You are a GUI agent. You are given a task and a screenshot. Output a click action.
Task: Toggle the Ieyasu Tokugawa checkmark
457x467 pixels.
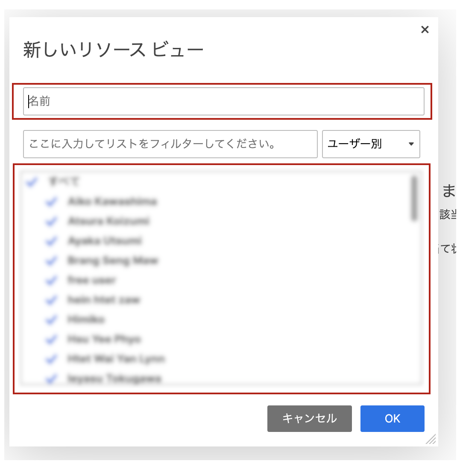coord(51,379)
